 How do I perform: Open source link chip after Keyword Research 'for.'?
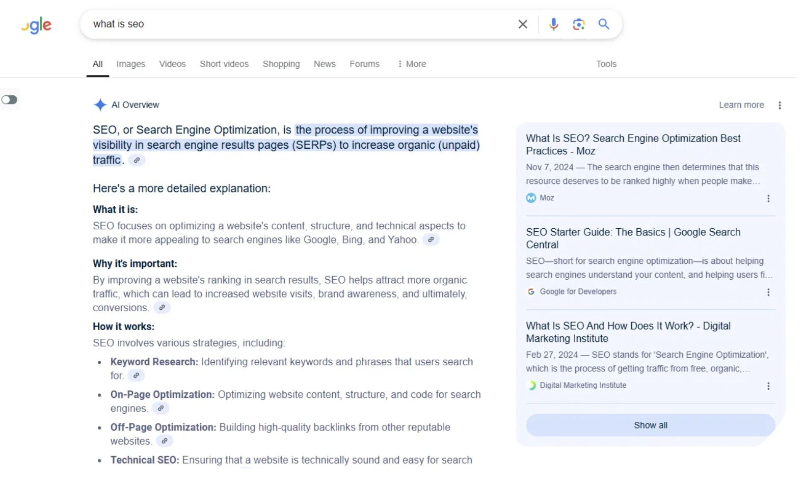pos(136,375)
